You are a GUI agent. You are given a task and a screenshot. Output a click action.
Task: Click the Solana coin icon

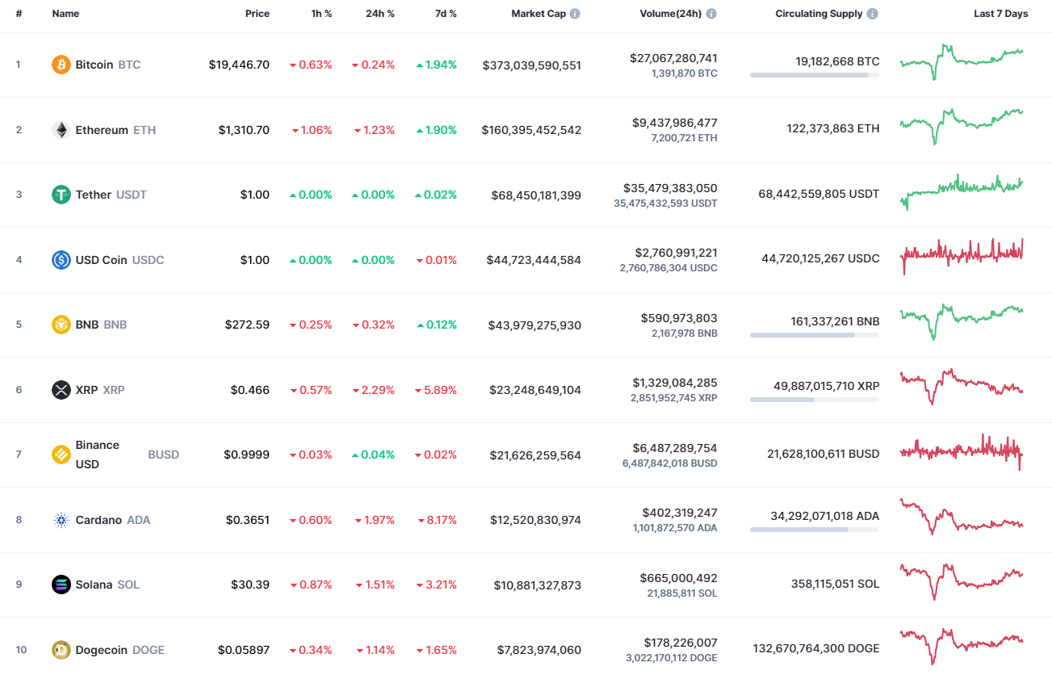tap(61, 585)
